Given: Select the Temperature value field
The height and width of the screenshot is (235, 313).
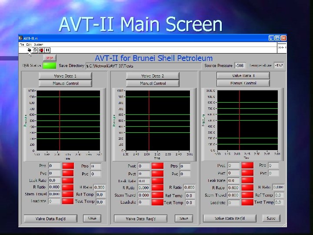Looking at the screenshot, I should point(279,65).
